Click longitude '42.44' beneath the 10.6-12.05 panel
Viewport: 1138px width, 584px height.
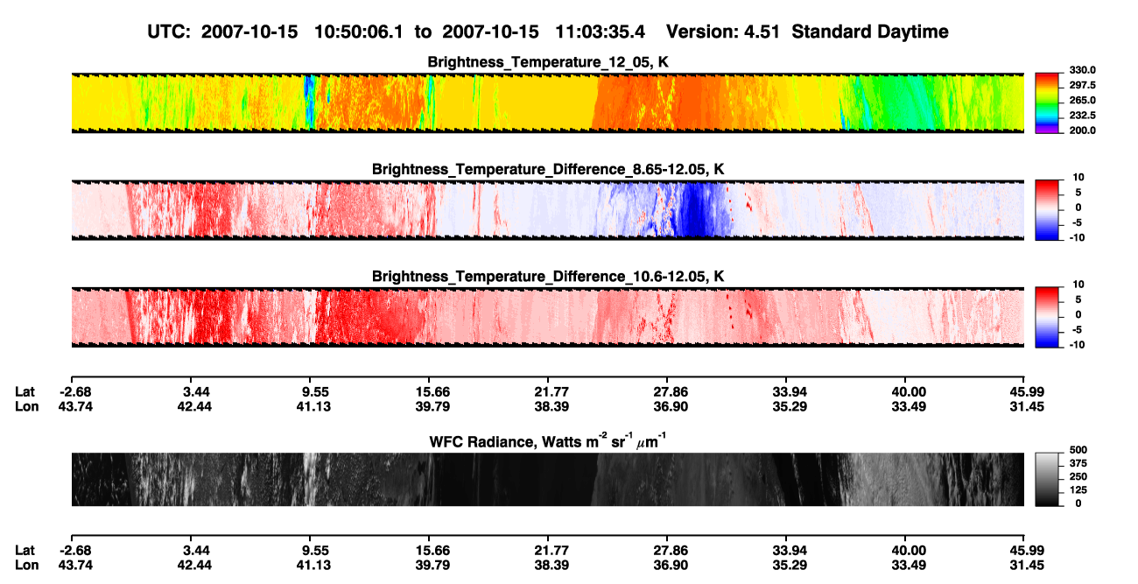click(195, 406)
